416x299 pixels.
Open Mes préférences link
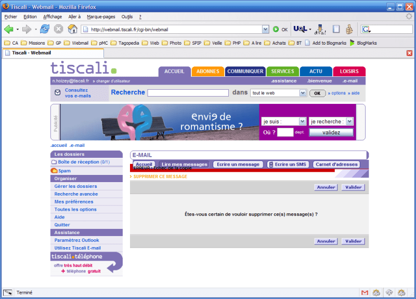pos(74,202)
